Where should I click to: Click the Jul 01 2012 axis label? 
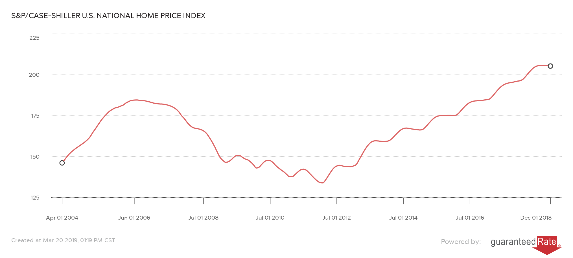pos(337,218)
